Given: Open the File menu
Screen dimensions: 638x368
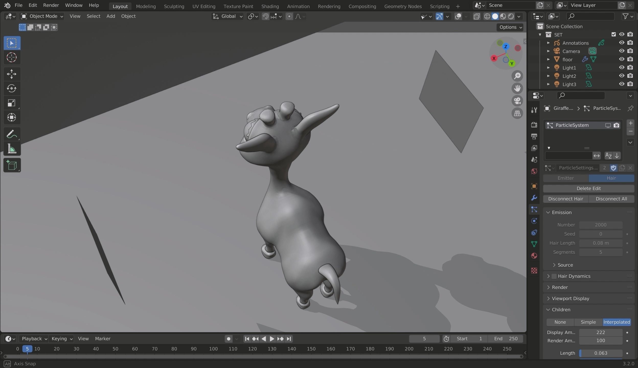Looking at the screenshot, I should tap(18, 5).
